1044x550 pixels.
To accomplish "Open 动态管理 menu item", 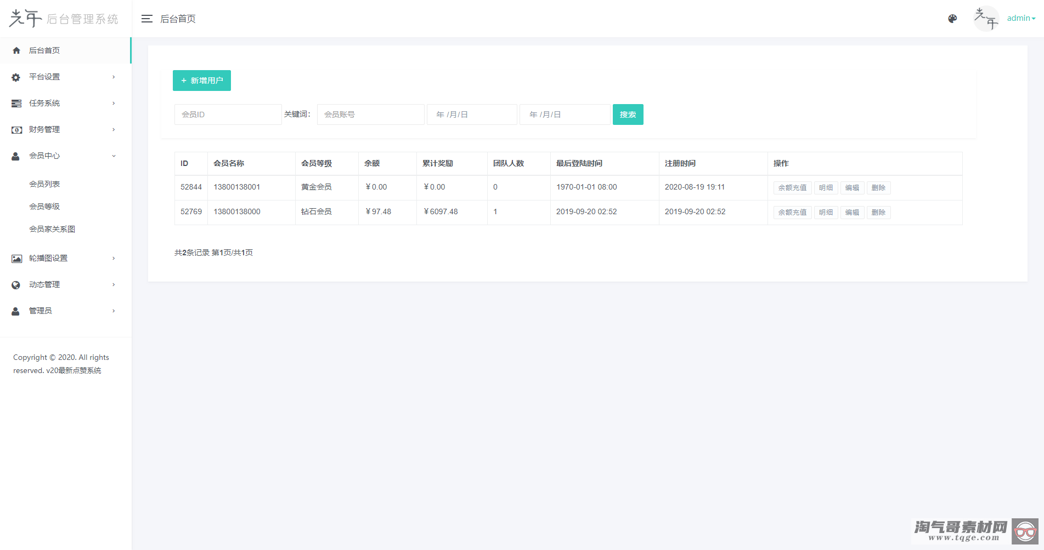I will tap(65, 284).
